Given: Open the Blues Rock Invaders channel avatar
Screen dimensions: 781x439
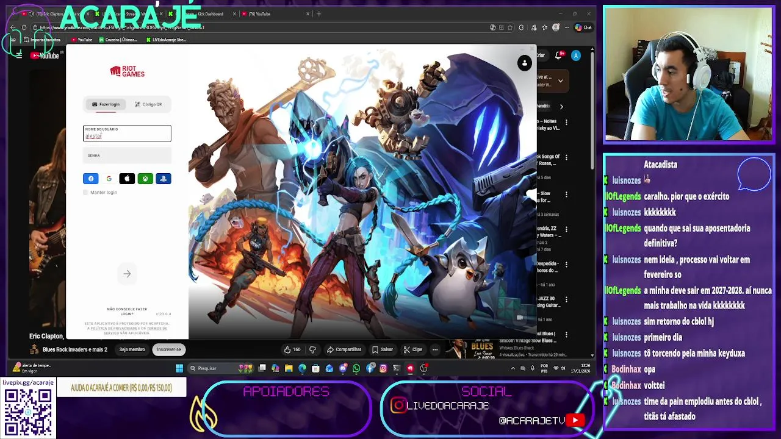Looking at the screenshot, I should tap(34, 349).
